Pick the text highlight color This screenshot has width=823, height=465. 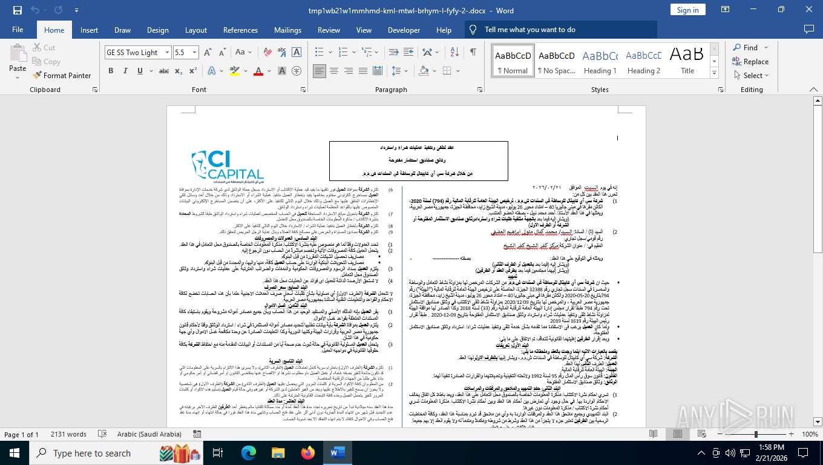[235, 71]
